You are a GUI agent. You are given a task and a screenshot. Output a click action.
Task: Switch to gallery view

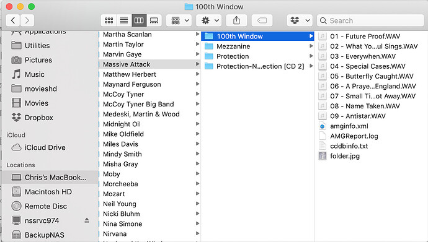click(154, 20)
